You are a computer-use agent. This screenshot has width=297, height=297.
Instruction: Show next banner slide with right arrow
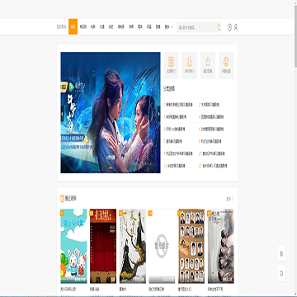[158, 114]
